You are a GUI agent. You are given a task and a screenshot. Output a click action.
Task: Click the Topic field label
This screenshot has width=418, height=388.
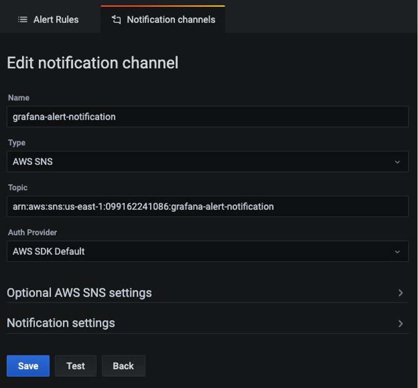click(x=18, y=187)
